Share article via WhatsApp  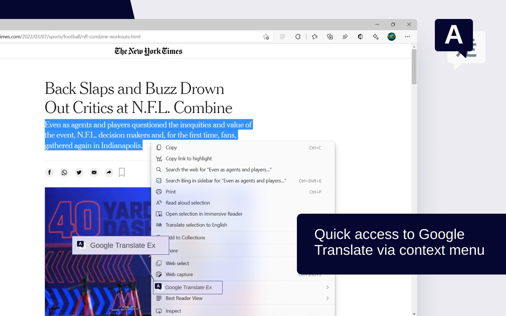point(64,172)
